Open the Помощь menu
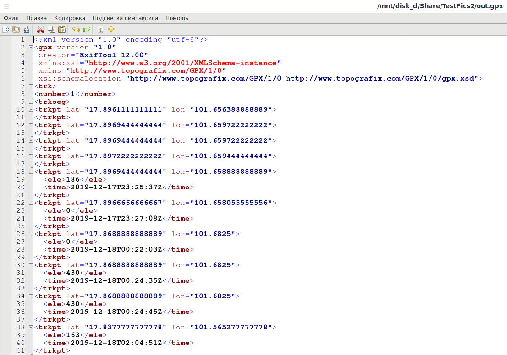 point(177,18)
